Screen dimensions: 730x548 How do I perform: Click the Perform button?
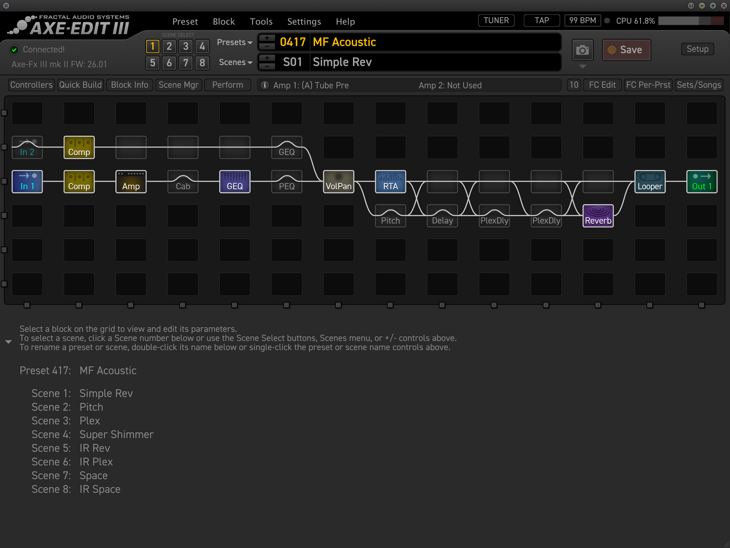[x=228, y=85]
